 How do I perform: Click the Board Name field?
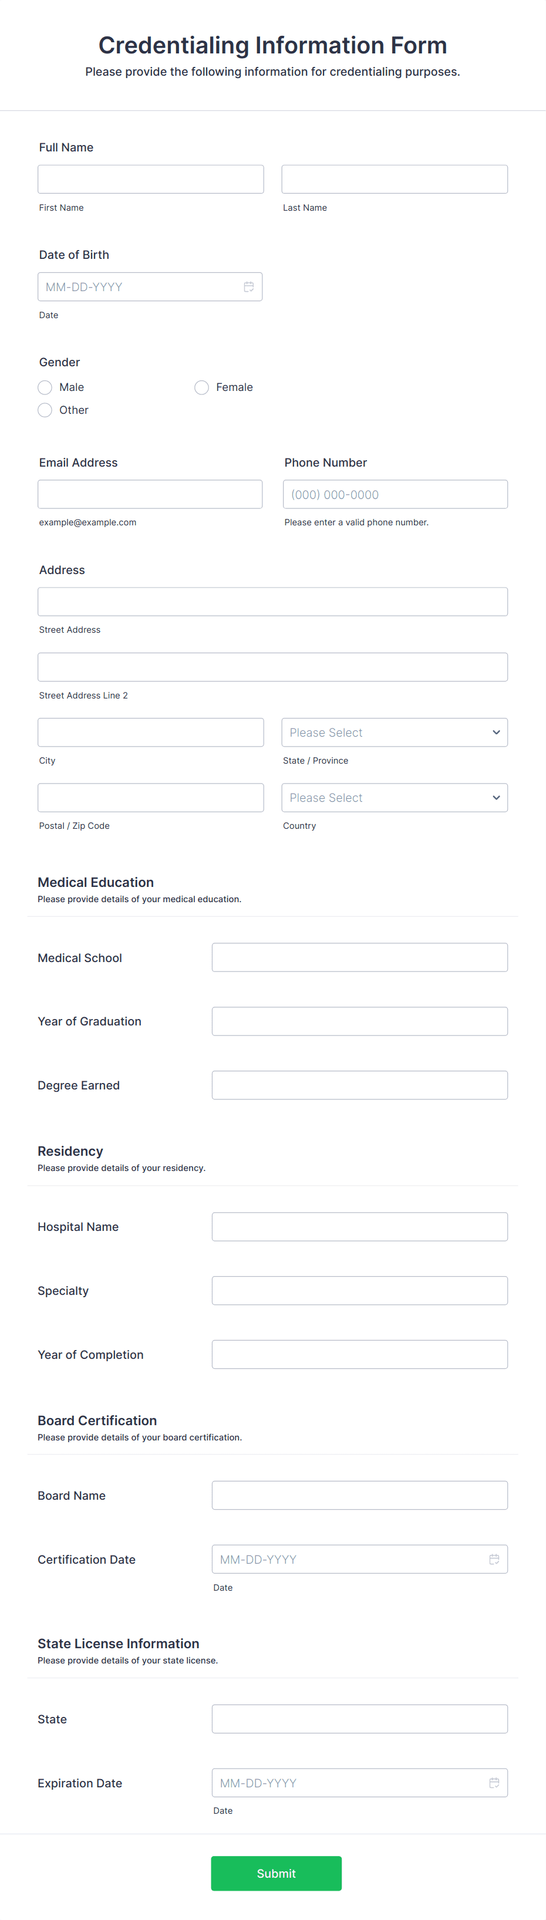point(359,1495)
